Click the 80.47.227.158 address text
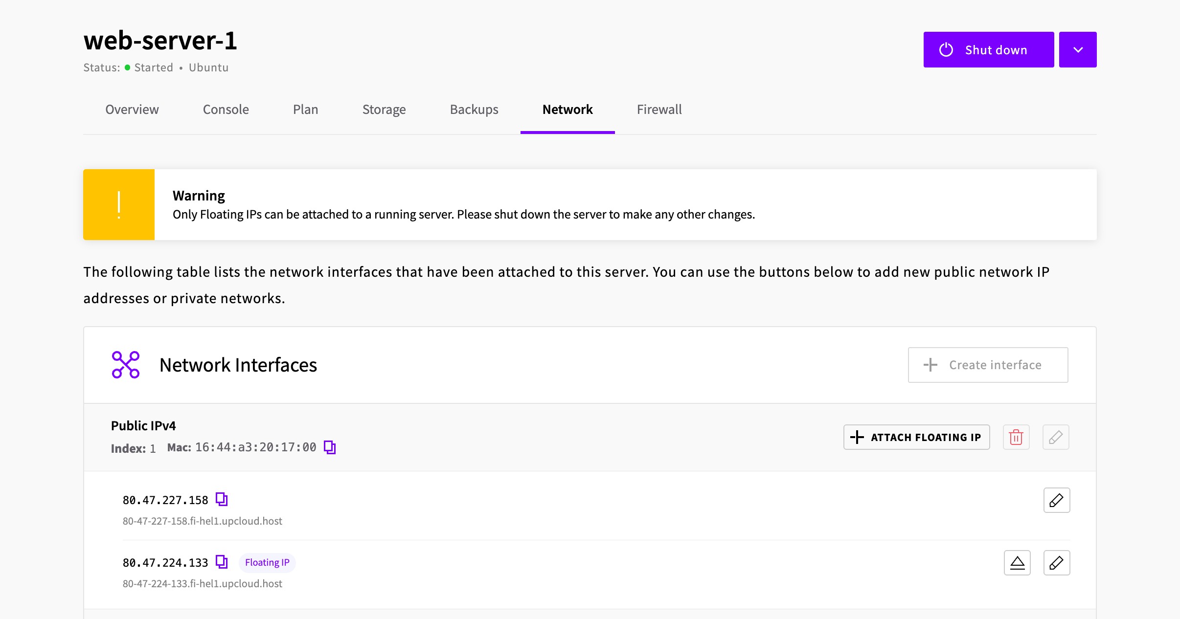1180x619 pixels. pos(165,500)
